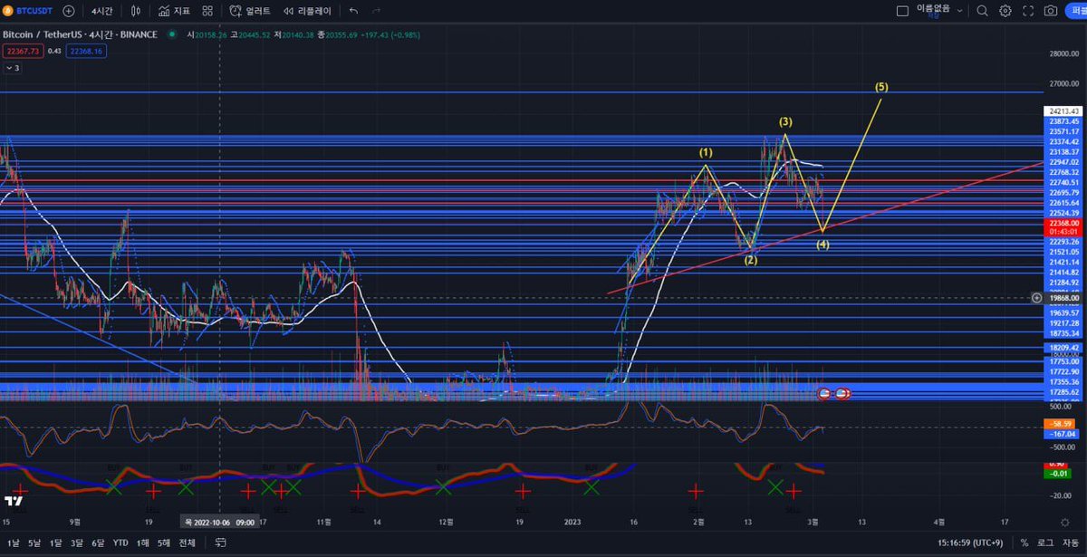The height and width of the screenshot is (557, 1087).
Task: Open the layout selection square icon
Action: 902,11
